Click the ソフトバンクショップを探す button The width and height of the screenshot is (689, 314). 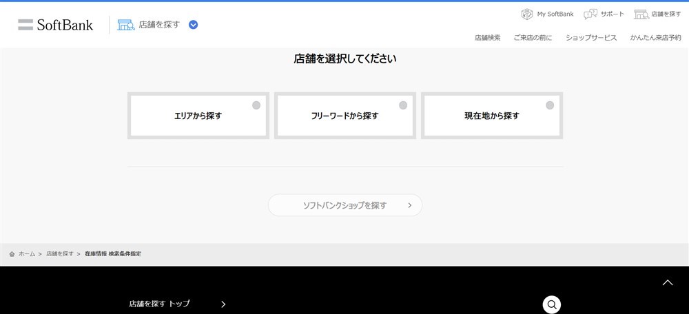345,205
